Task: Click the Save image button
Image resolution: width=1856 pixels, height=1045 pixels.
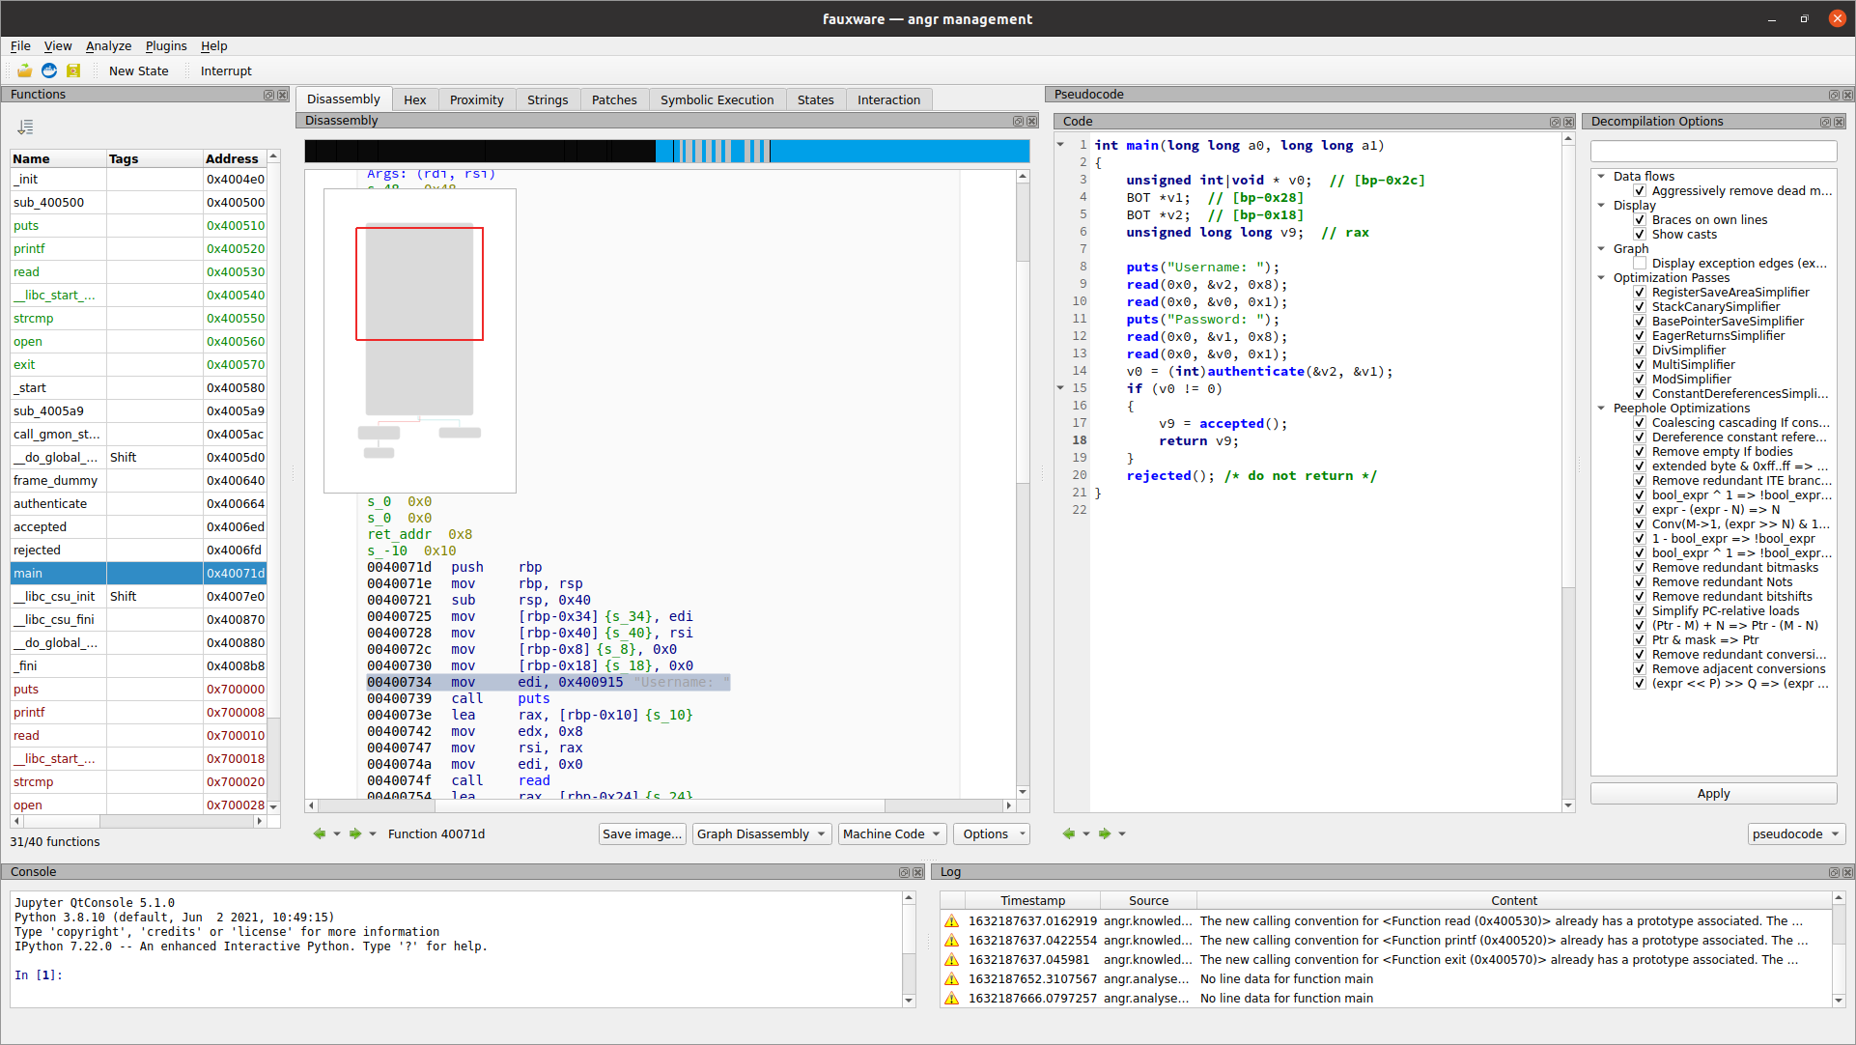Action: coord(640,833)
